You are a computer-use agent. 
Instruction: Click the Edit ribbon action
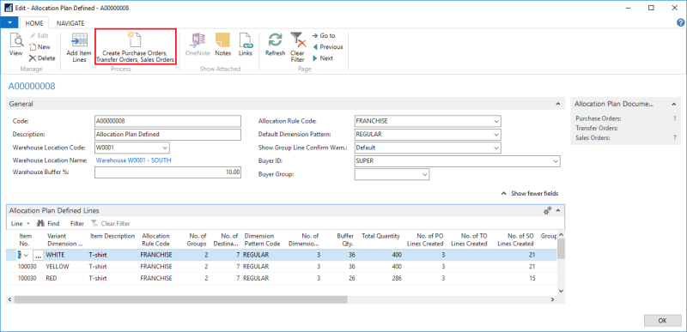coord(39,36)
